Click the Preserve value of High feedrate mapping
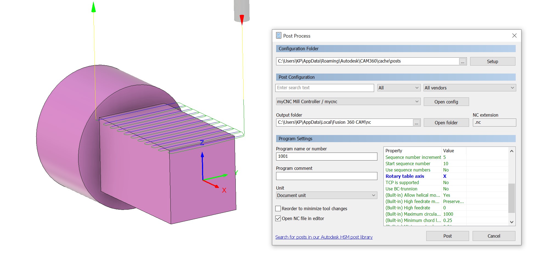The height and width of the screenshot is (270, 533). (453, 201)
